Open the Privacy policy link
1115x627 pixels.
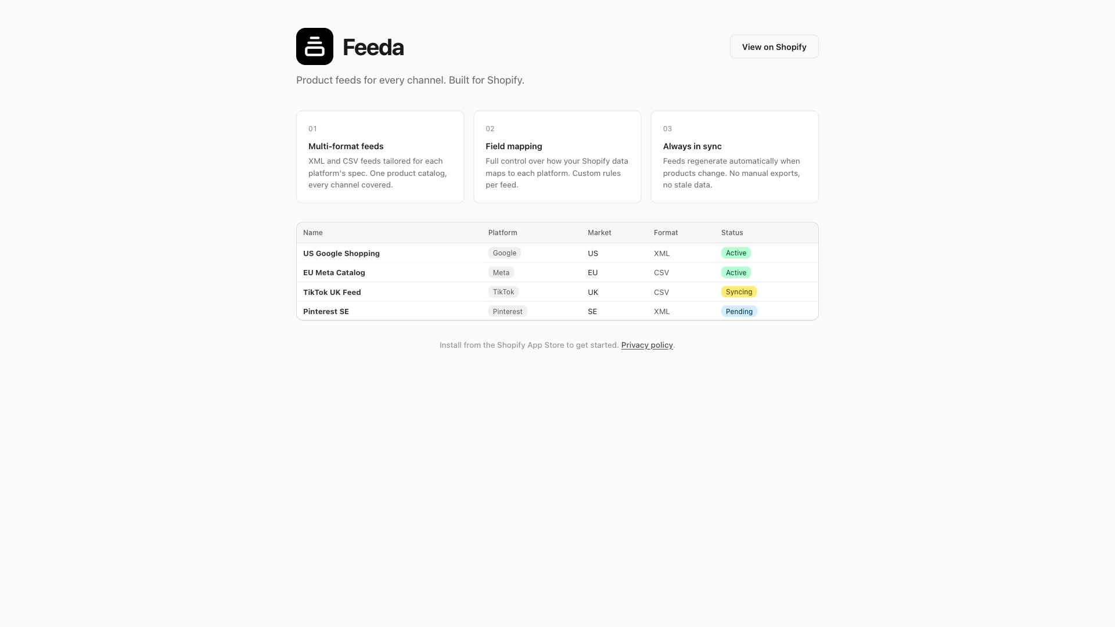point(646,345)
